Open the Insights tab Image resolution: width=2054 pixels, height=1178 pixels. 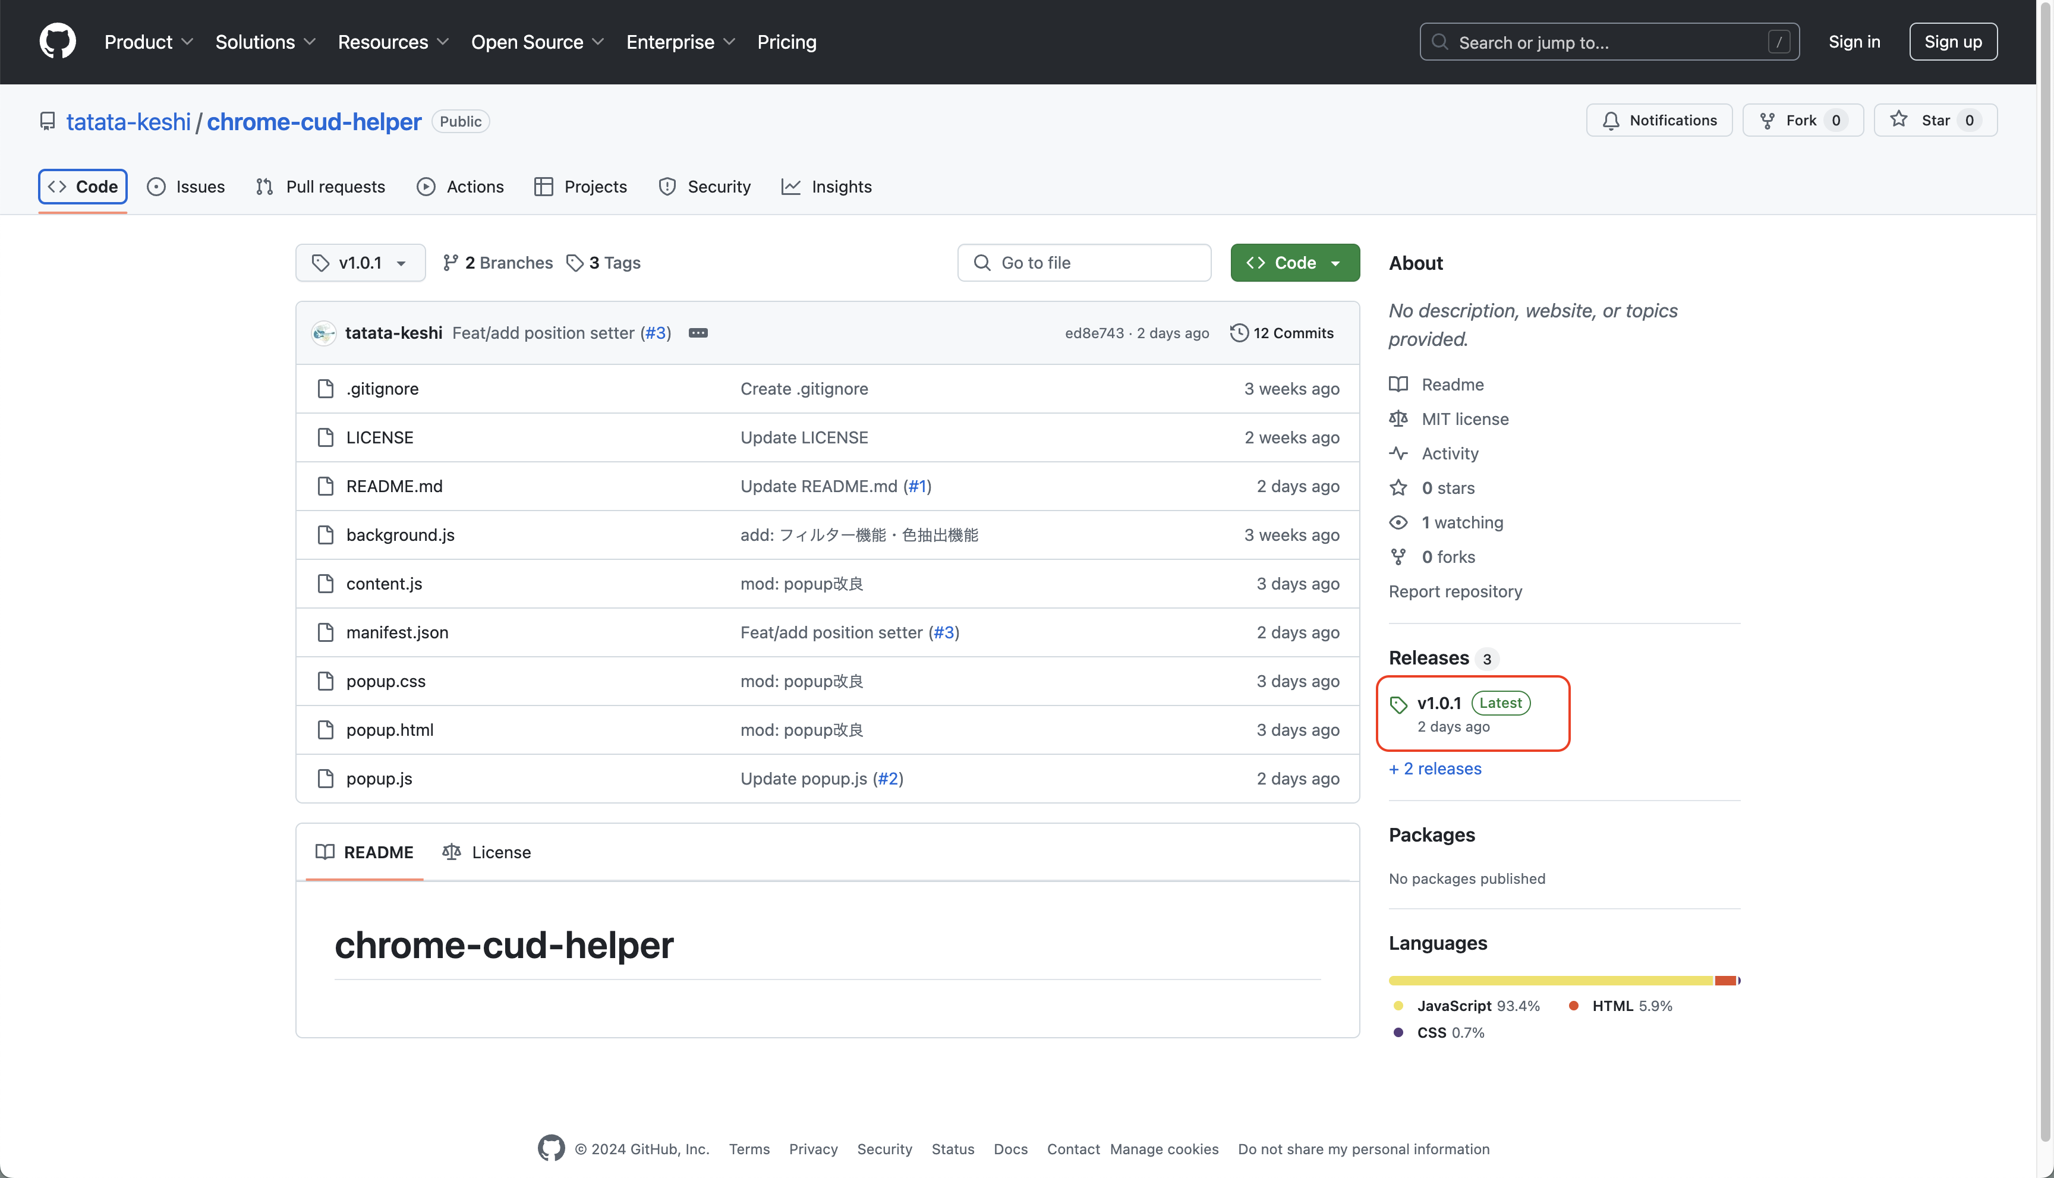826,187
